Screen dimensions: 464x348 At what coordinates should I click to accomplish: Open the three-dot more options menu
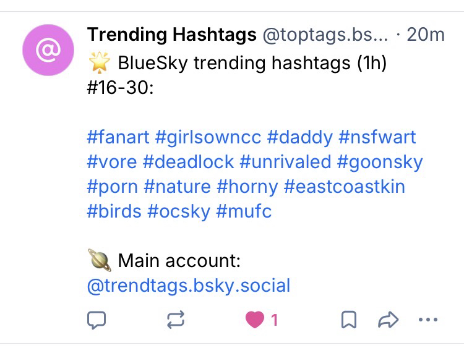pos(427,320)
